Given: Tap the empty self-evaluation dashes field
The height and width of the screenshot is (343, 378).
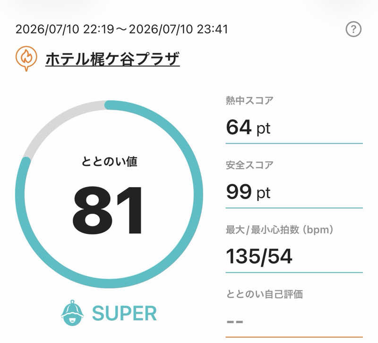Looking at the screenshot, I should [235, 322].
